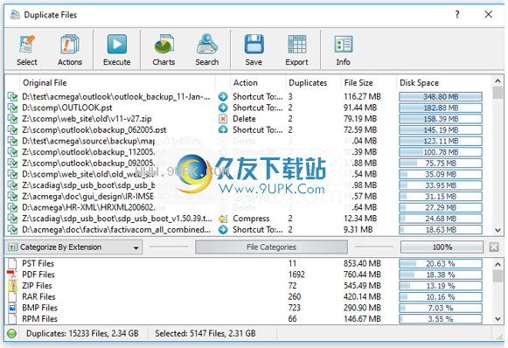This screenshot has height=348, width=508.
Task: Click Selected: 5147 Files status text
Action: (205, 333)
